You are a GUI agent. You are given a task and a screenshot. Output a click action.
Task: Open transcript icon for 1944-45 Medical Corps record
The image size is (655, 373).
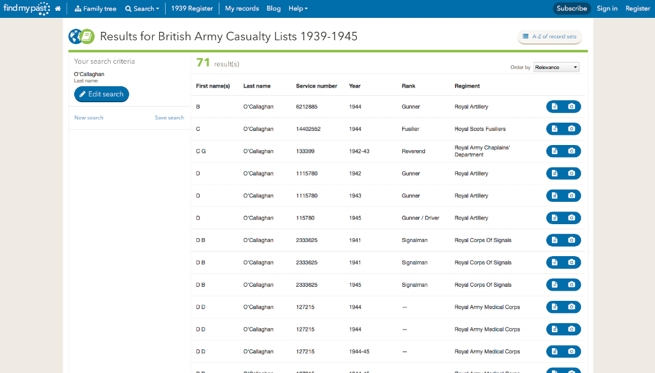point(555,351)
